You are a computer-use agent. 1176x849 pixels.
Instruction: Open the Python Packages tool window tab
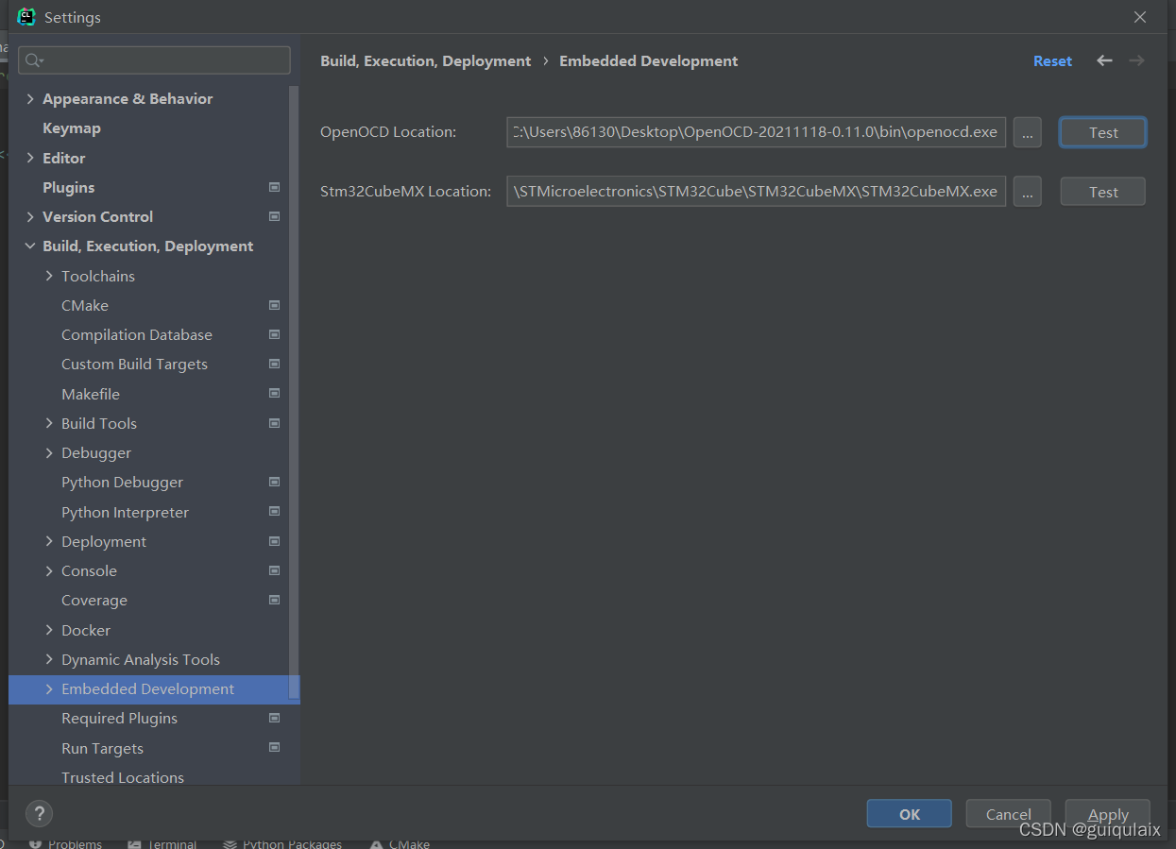(282, 843)
